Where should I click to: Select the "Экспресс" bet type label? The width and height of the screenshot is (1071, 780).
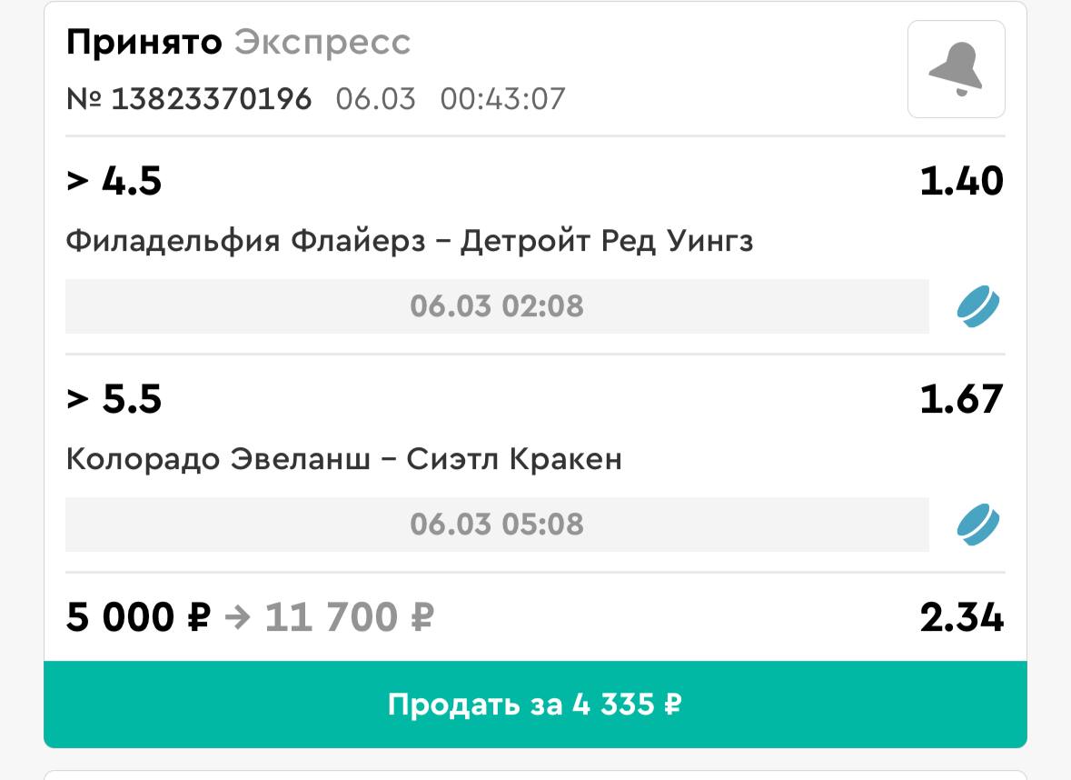coord(322,43)
